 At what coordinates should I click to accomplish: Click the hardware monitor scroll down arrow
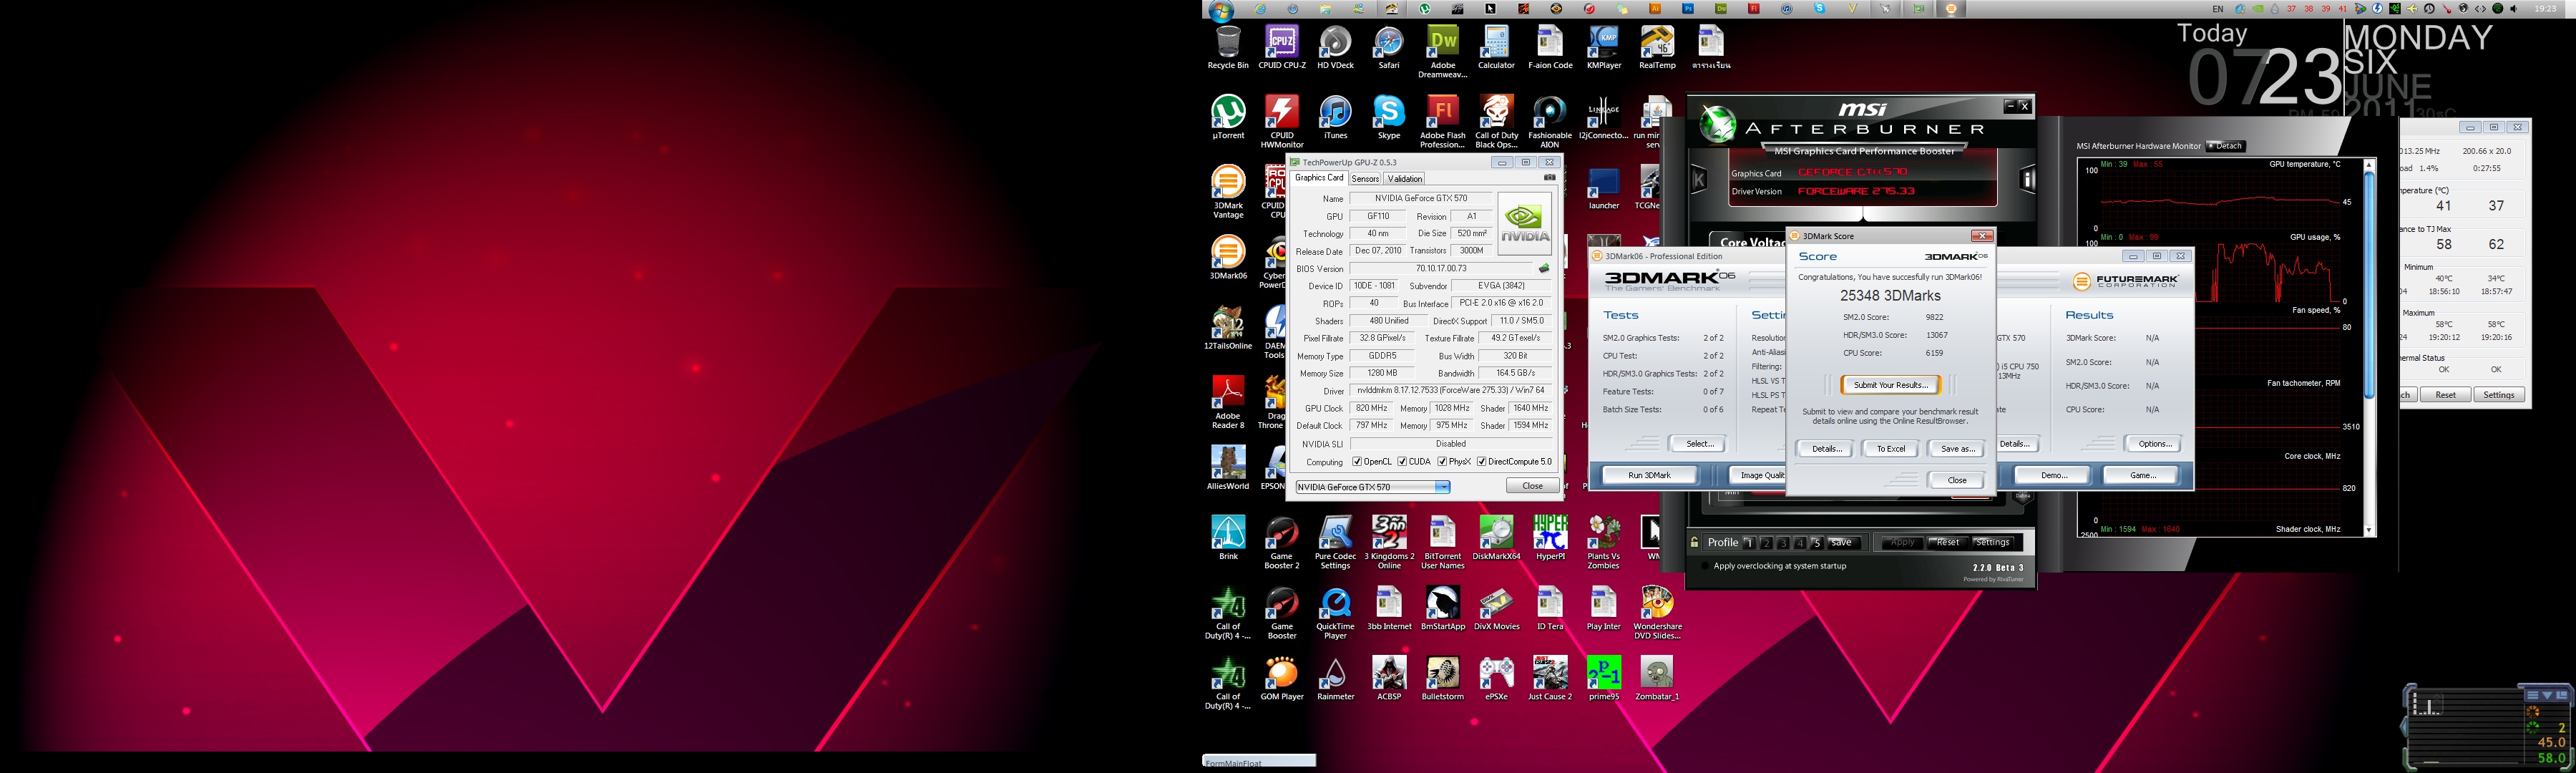pyautogui.click(x=2368, y=529)
